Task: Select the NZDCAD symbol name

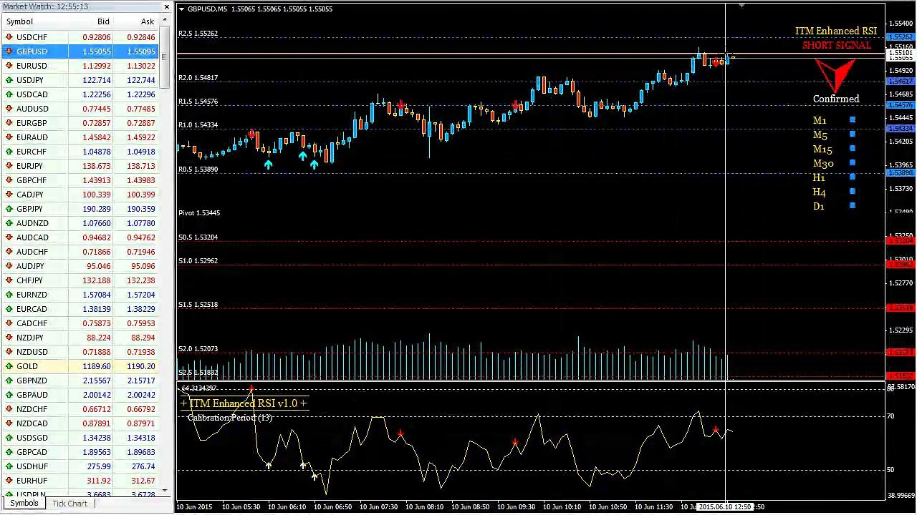Action: pyautogui.click(x=32, y=423)
